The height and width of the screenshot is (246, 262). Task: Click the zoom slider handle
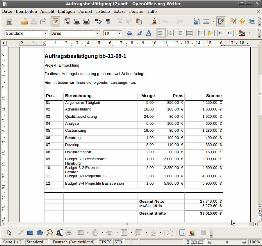227,242
